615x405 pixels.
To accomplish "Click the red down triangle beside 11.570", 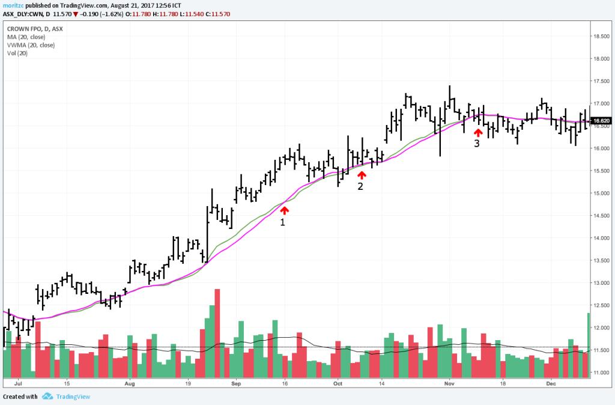I will coord(75,14).
